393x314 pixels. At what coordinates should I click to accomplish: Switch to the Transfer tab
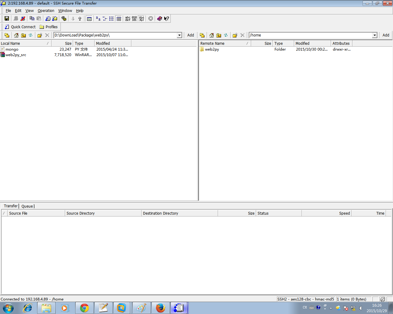point(11,206)
